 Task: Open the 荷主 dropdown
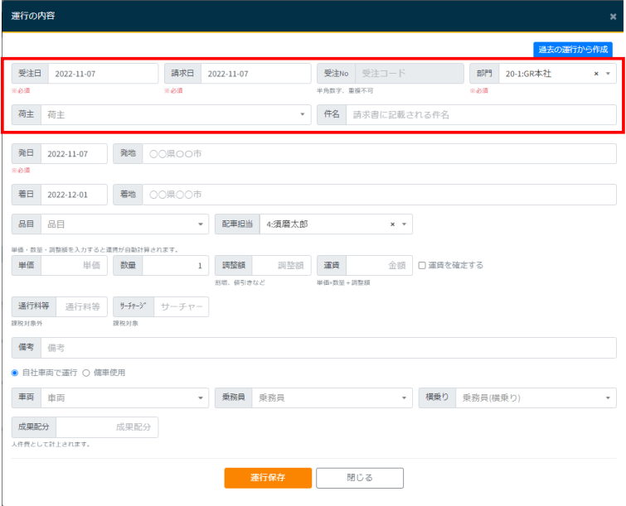pos(176,115)
